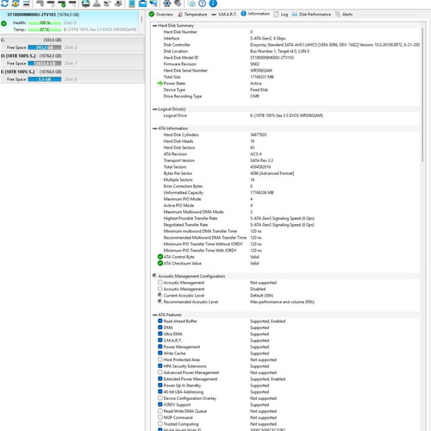Click the C: drive free space bar
431x431 pixels.
coord(45,47)
